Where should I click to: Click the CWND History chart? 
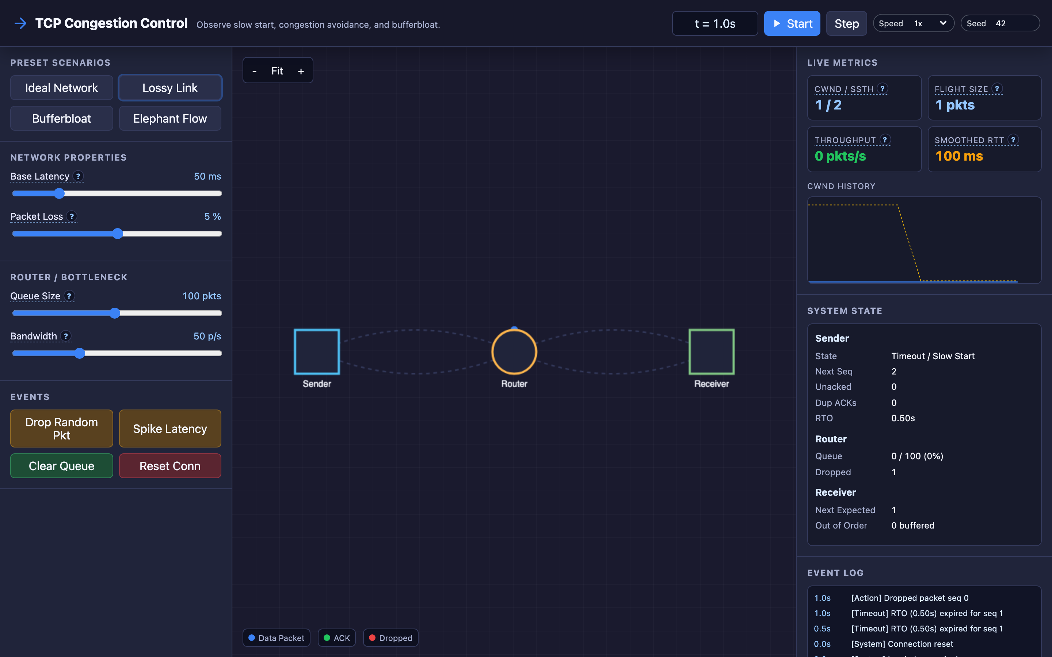click(x=924, y=240)
